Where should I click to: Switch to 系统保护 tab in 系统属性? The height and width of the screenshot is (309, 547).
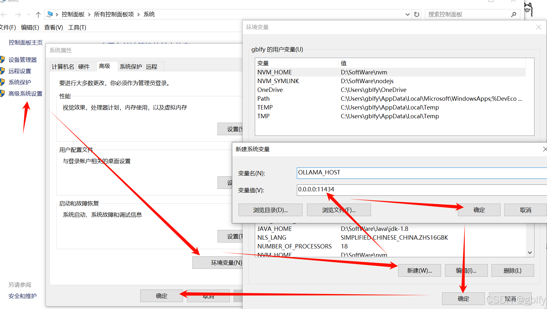(131, 67)
